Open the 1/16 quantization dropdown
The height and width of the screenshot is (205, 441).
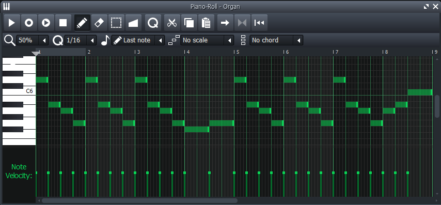[x=81, y=40]
